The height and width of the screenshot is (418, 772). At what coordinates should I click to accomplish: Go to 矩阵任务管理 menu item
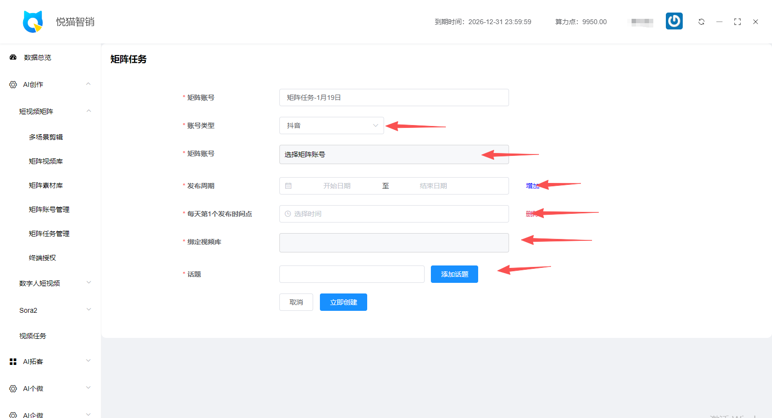coord(49,234)
